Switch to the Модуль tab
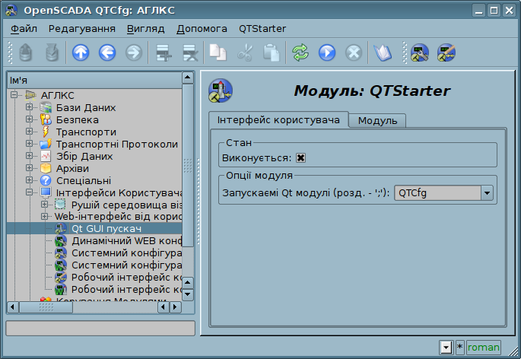 pyautogui.click(x=377, y=121)
